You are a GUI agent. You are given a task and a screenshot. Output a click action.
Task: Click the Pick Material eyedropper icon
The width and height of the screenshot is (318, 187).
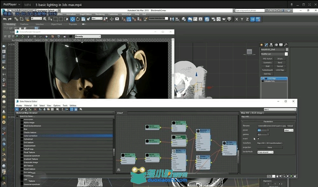coord(22,109)
